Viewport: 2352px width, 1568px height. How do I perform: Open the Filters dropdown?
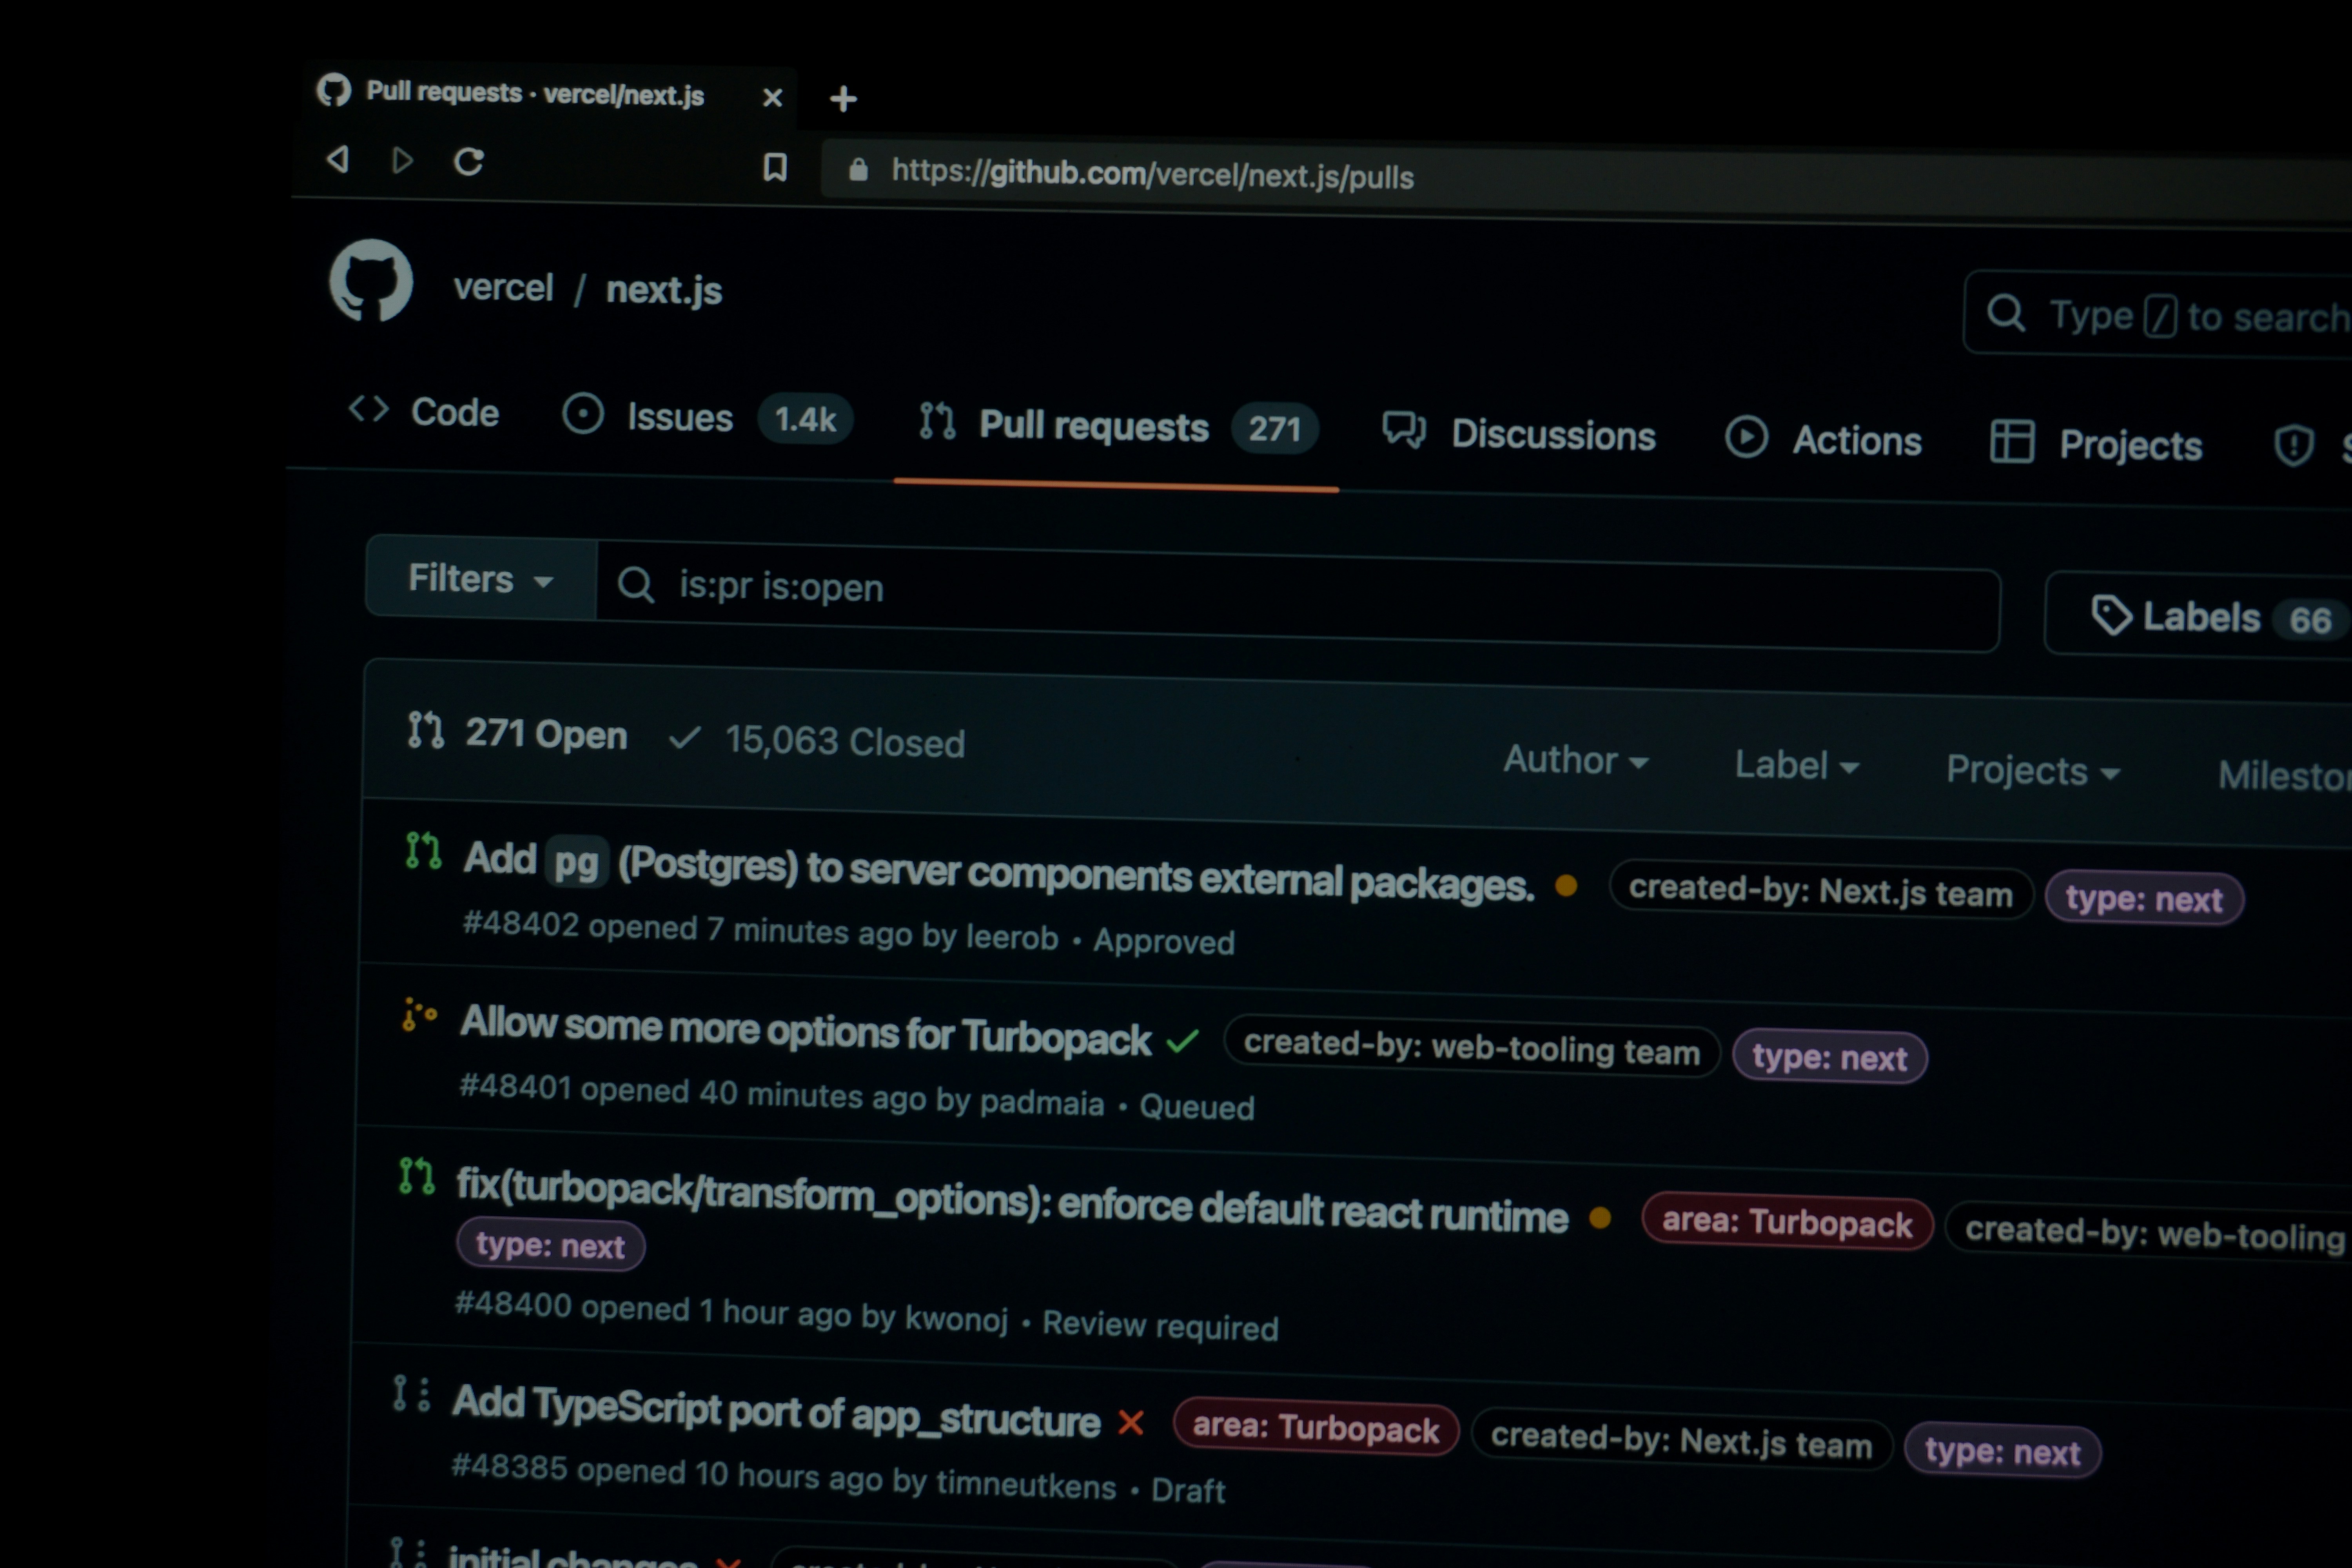tap(480, 579)
